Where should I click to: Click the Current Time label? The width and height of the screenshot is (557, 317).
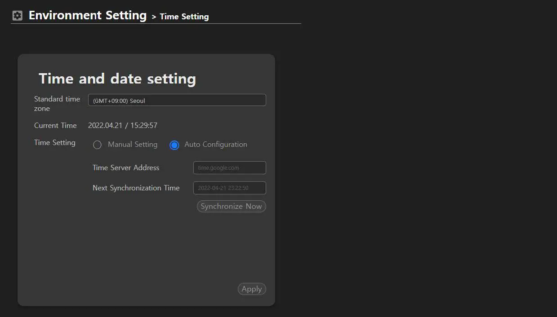55,126
